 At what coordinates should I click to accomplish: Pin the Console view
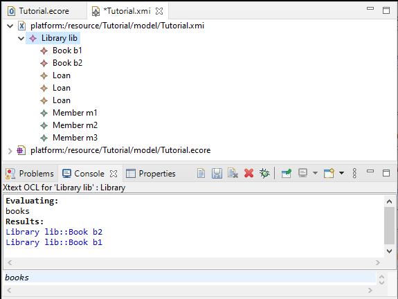pyautogui.click(x=287, y=174)
